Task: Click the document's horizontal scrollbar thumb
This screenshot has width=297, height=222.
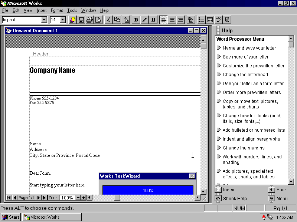Action: pos(117,198)
